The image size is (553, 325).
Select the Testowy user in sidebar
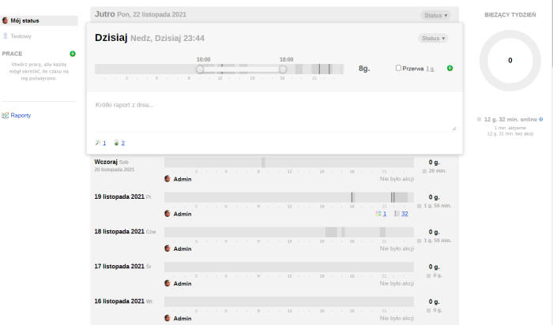[21, 36]
